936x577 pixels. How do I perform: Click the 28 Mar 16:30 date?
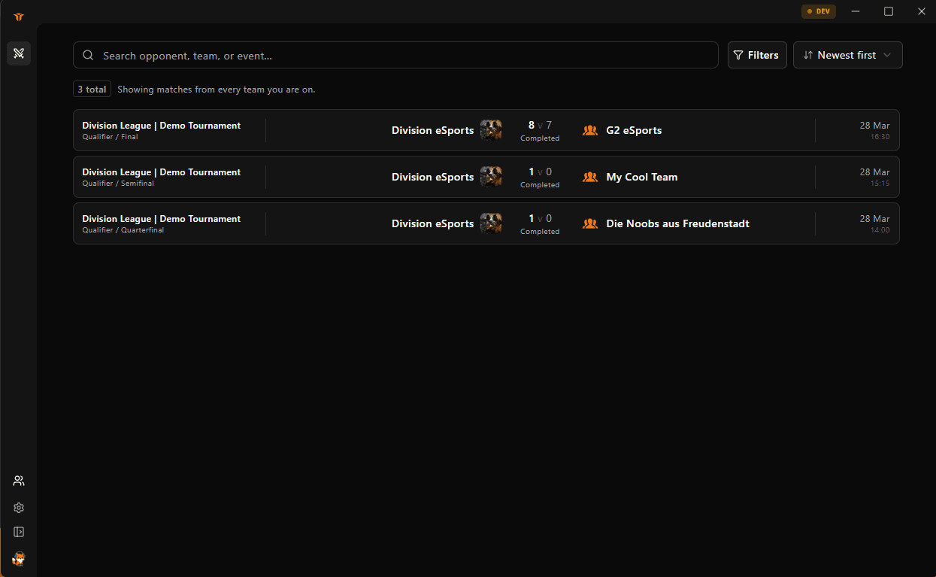coord(874,130)
